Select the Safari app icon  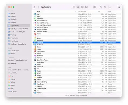tap(35, 65)
